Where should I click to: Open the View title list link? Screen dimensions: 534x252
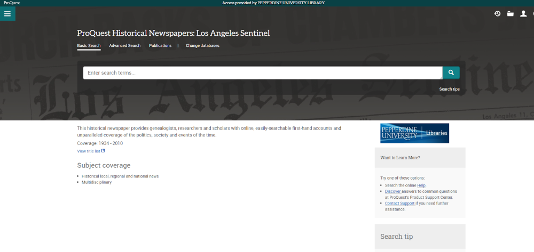(x=89, y=151)
